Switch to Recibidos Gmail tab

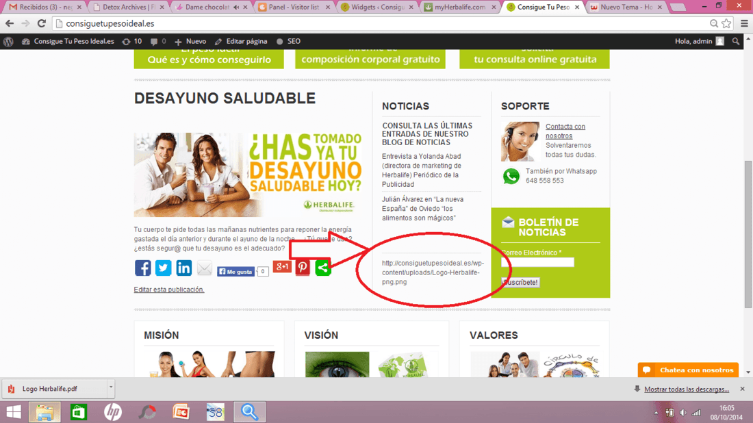(46, 8)
